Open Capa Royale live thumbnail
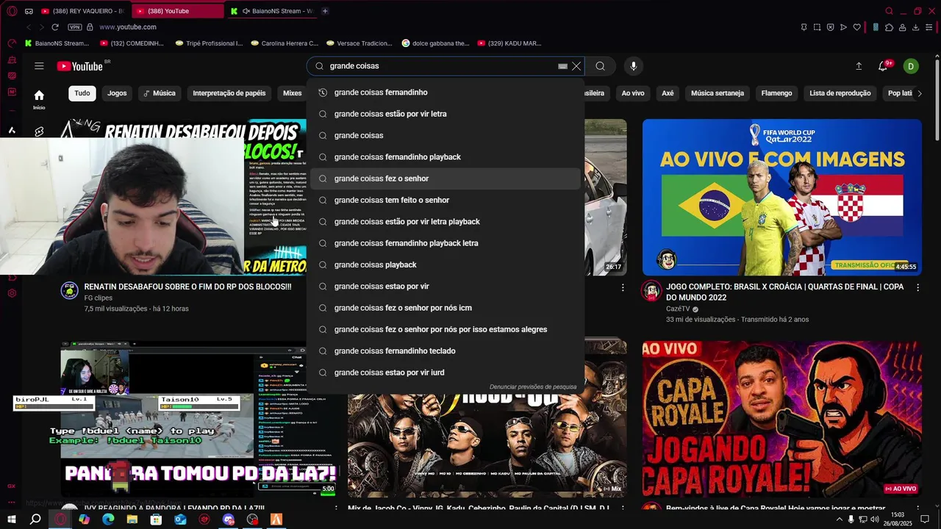The image size is (941, 529). tap(782, 419)
